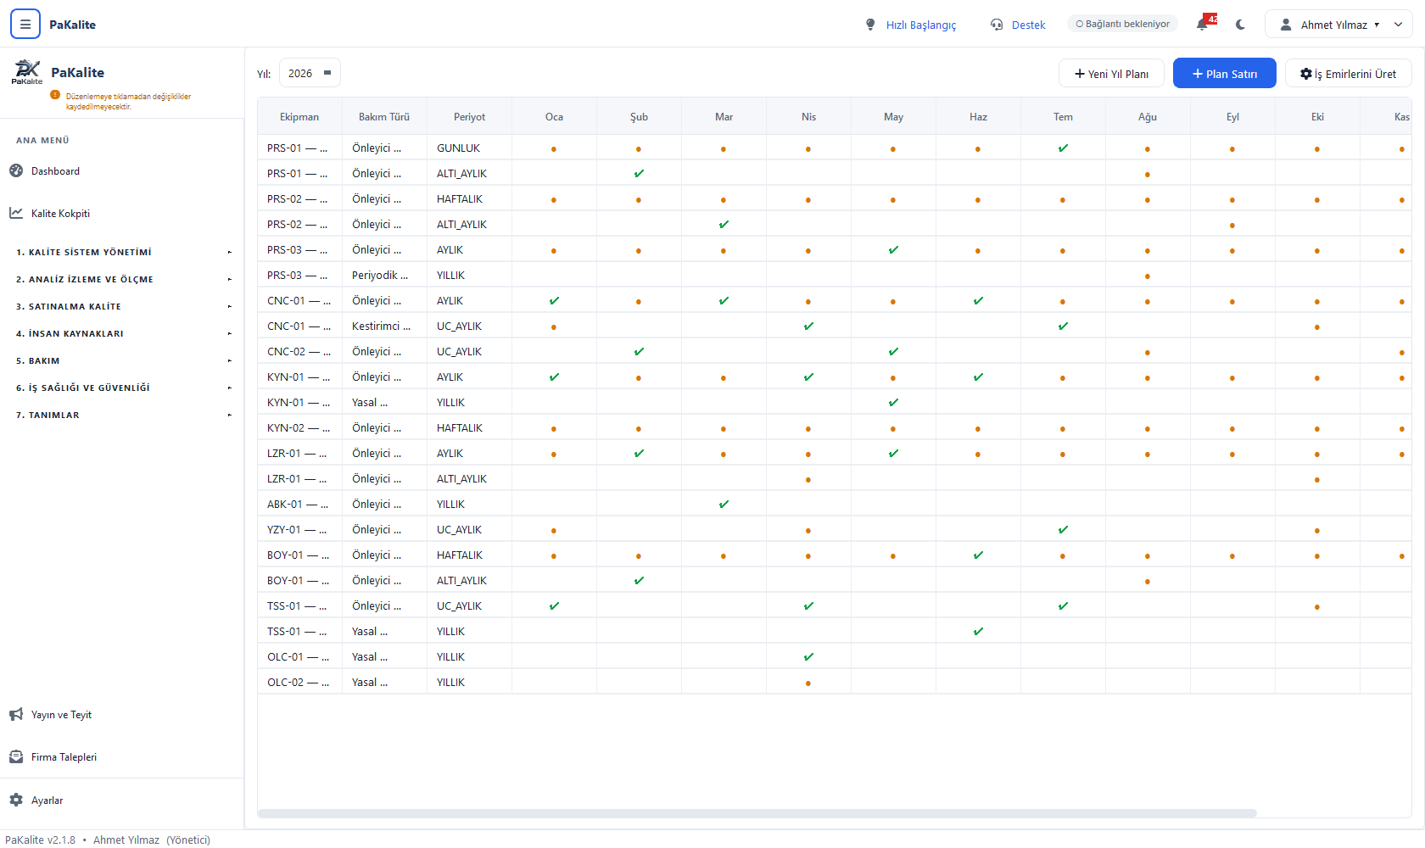
Task: Click the Plan Satırı button
Action: point(1224,73)
